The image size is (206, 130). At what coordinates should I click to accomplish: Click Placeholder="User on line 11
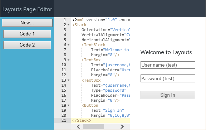[111, 70]
